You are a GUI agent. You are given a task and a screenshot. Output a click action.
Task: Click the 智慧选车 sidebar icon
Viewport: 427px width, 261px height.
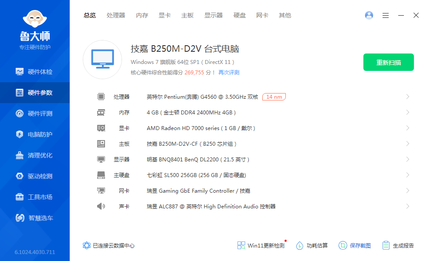(x=20, y=218)
